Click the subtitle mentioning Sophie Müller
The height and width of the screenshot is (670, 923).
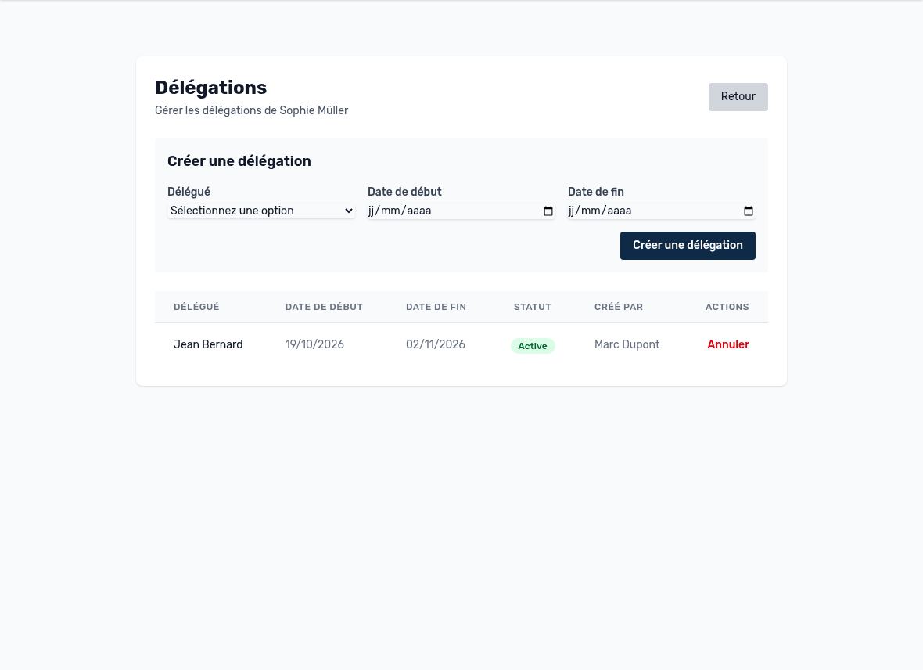tap(251, 111)
